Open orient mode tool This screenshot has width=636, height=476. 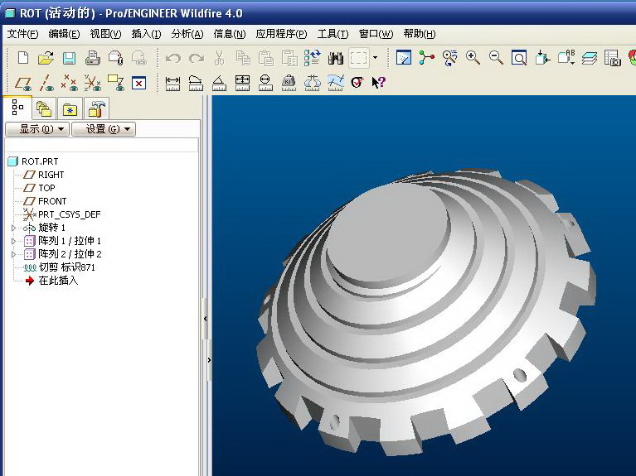coord(449,58)
